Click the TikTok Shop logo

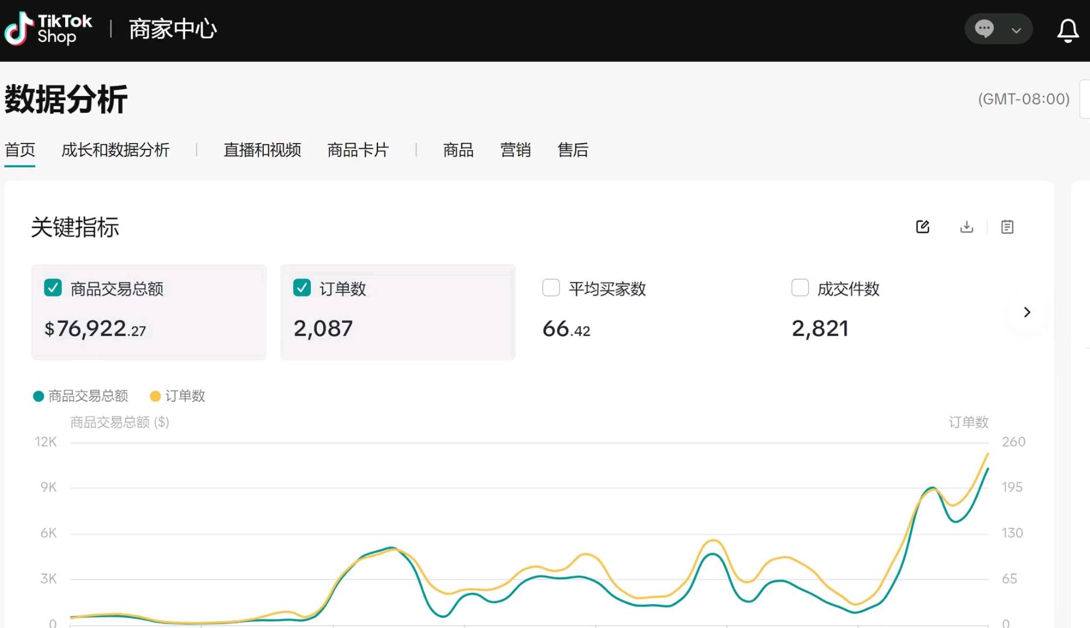48,28
